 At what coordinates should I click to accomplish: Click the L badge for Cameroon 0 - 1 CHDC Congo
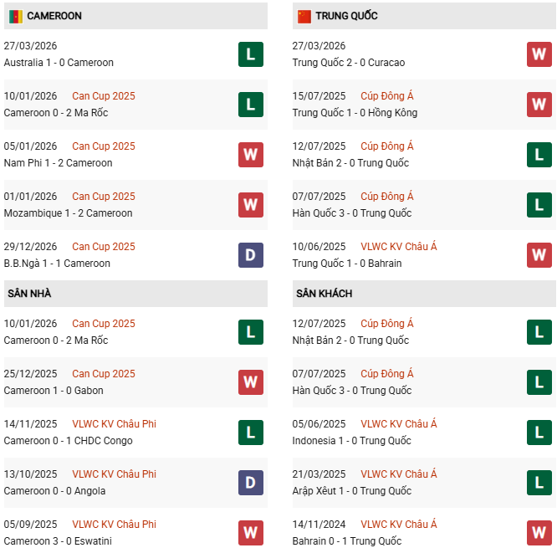[x=250, y=433]
